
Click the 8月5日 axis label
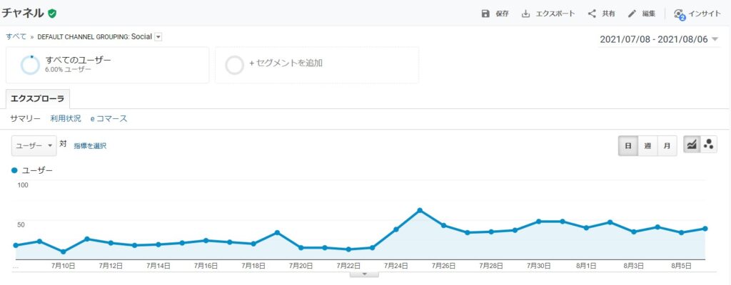tap(681, 266)
